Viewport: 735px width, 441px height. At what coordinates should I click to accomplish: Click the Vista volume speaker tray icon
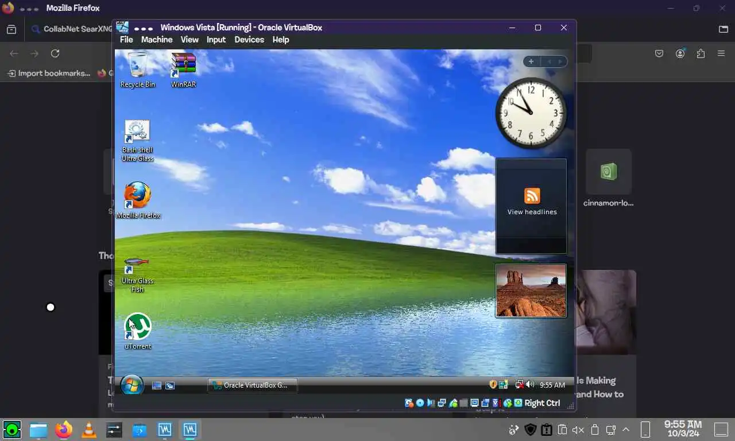(529, 385)
